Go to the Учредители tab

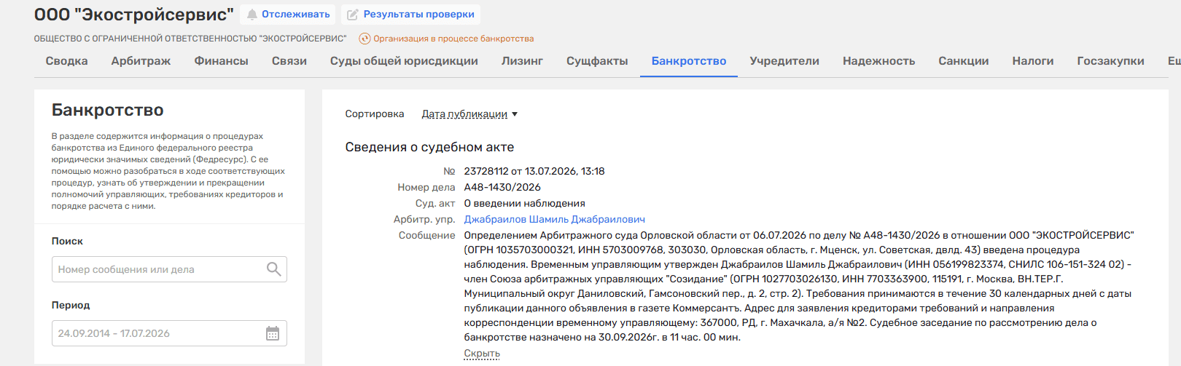click(784, 61)
